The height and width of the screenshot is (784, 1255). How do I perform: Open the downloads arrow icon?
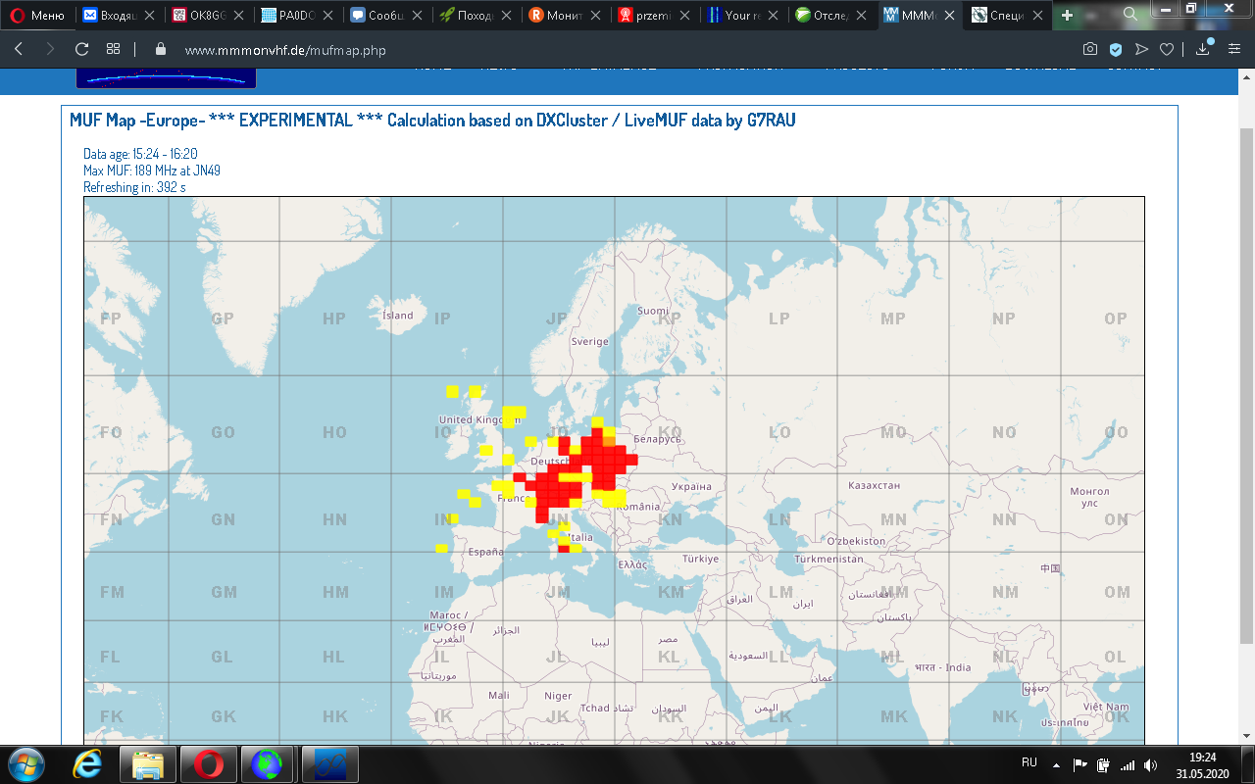coord(1202,49)
